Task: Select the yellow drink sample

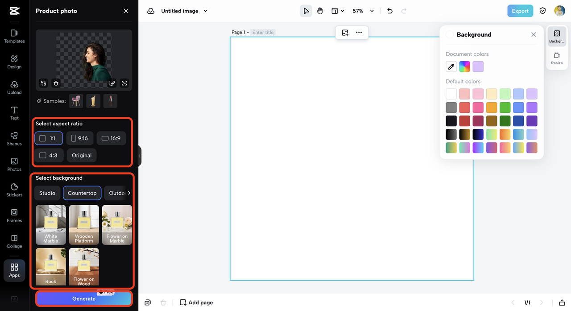Action: point(93,101)
